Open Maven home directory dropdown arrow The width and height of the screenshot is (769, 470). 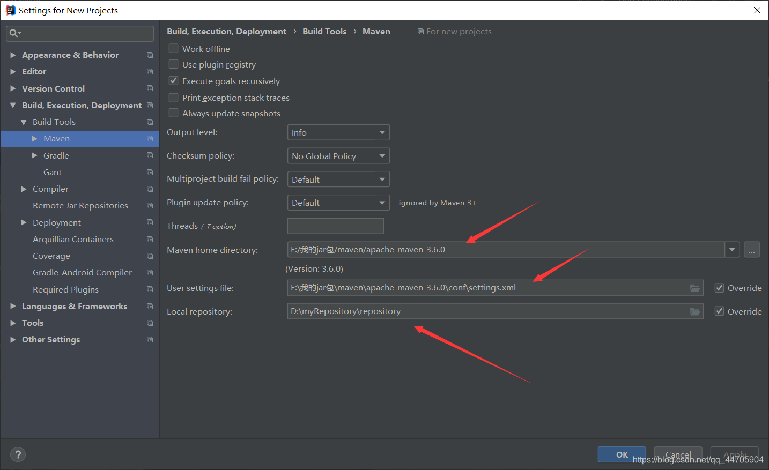(733, 250)
